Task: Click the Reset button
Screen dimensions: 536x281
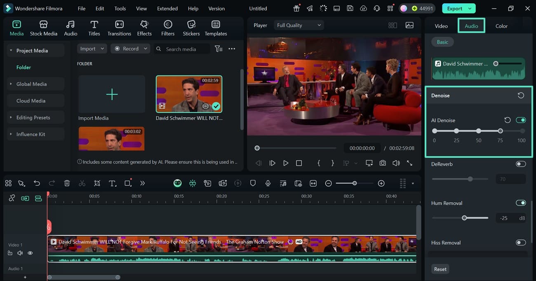Action: point(440,269)
